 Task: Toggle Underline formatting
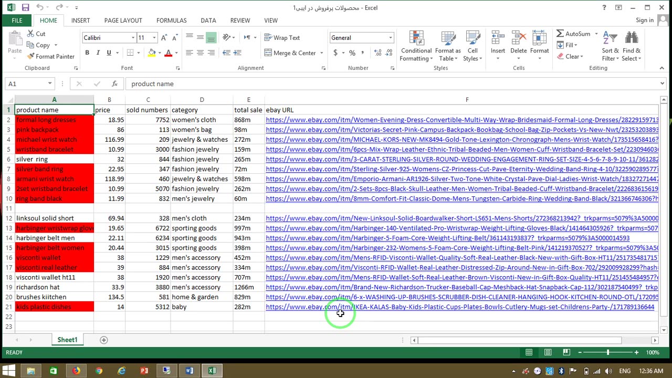[109, 52]
